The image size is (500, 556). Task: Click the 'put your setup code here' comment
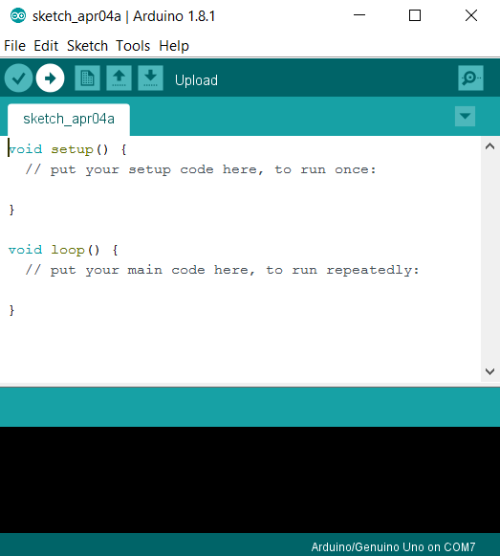201,169
